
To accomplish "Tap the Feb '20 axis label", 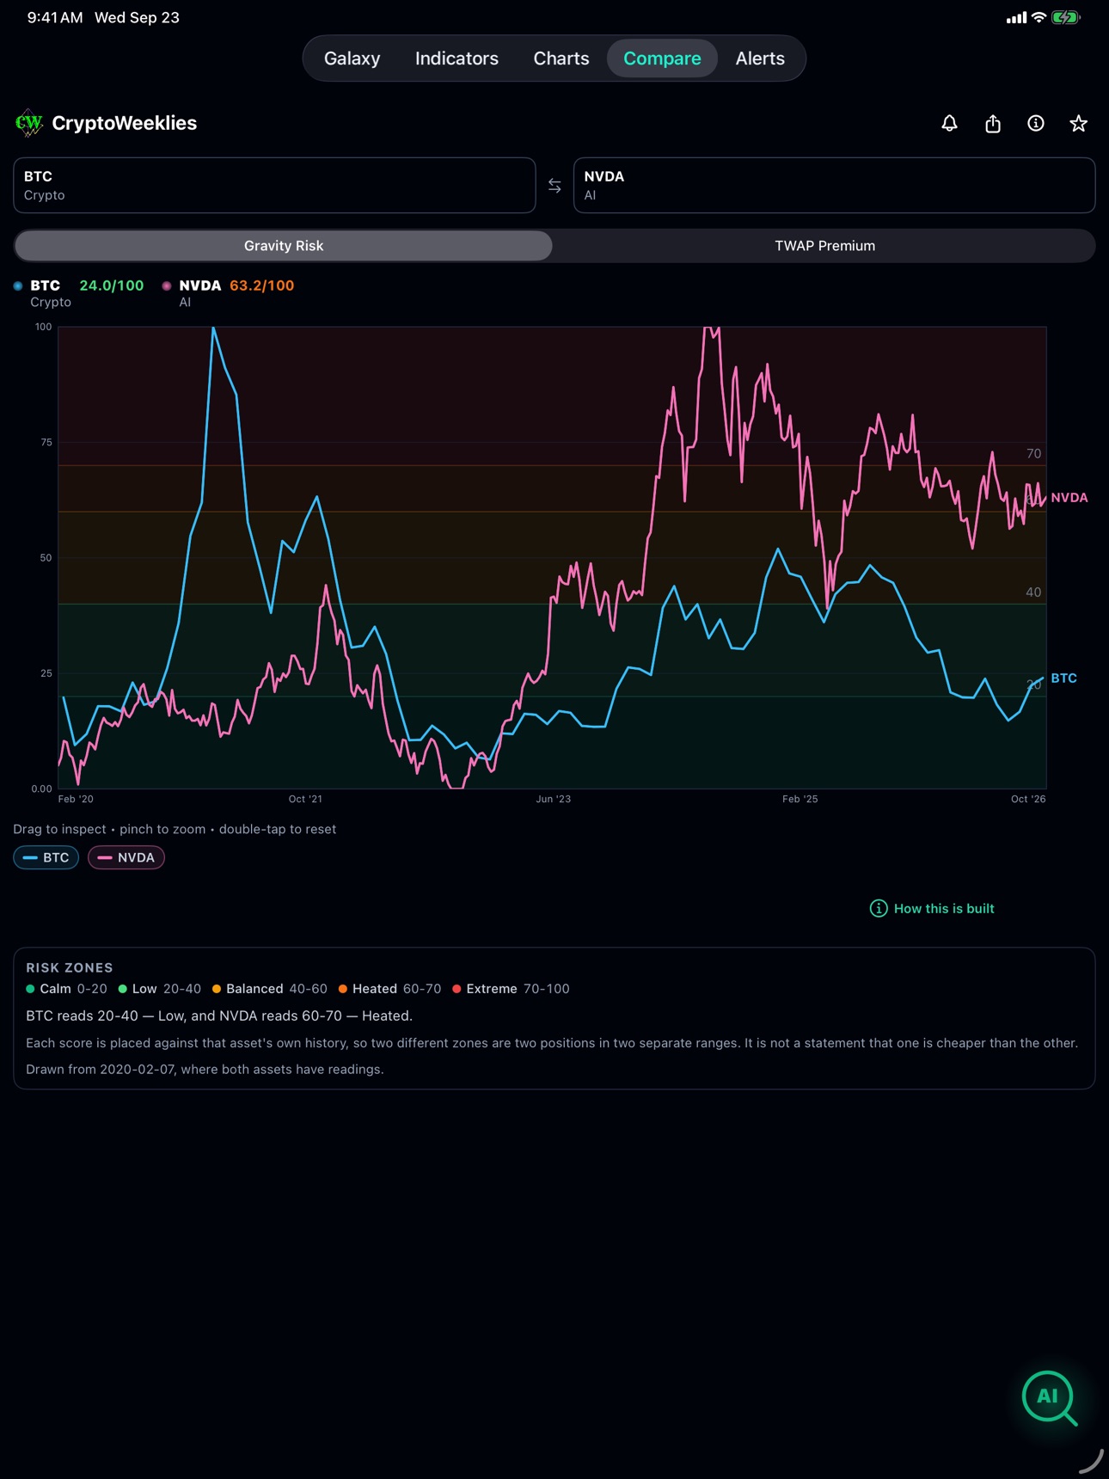I will pyautogui.click(x=76, y=800).
